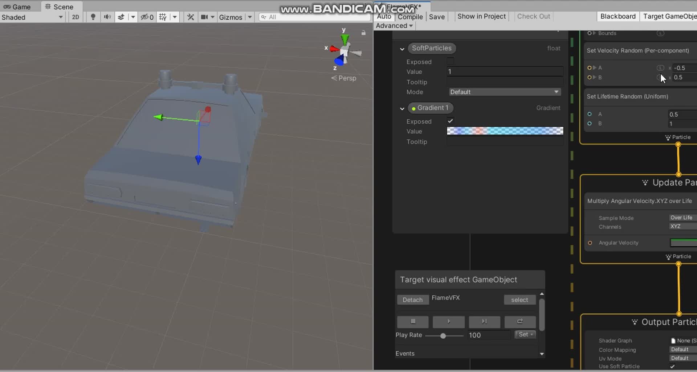Toggle the Blackboard panel

[x=618, y=16]
